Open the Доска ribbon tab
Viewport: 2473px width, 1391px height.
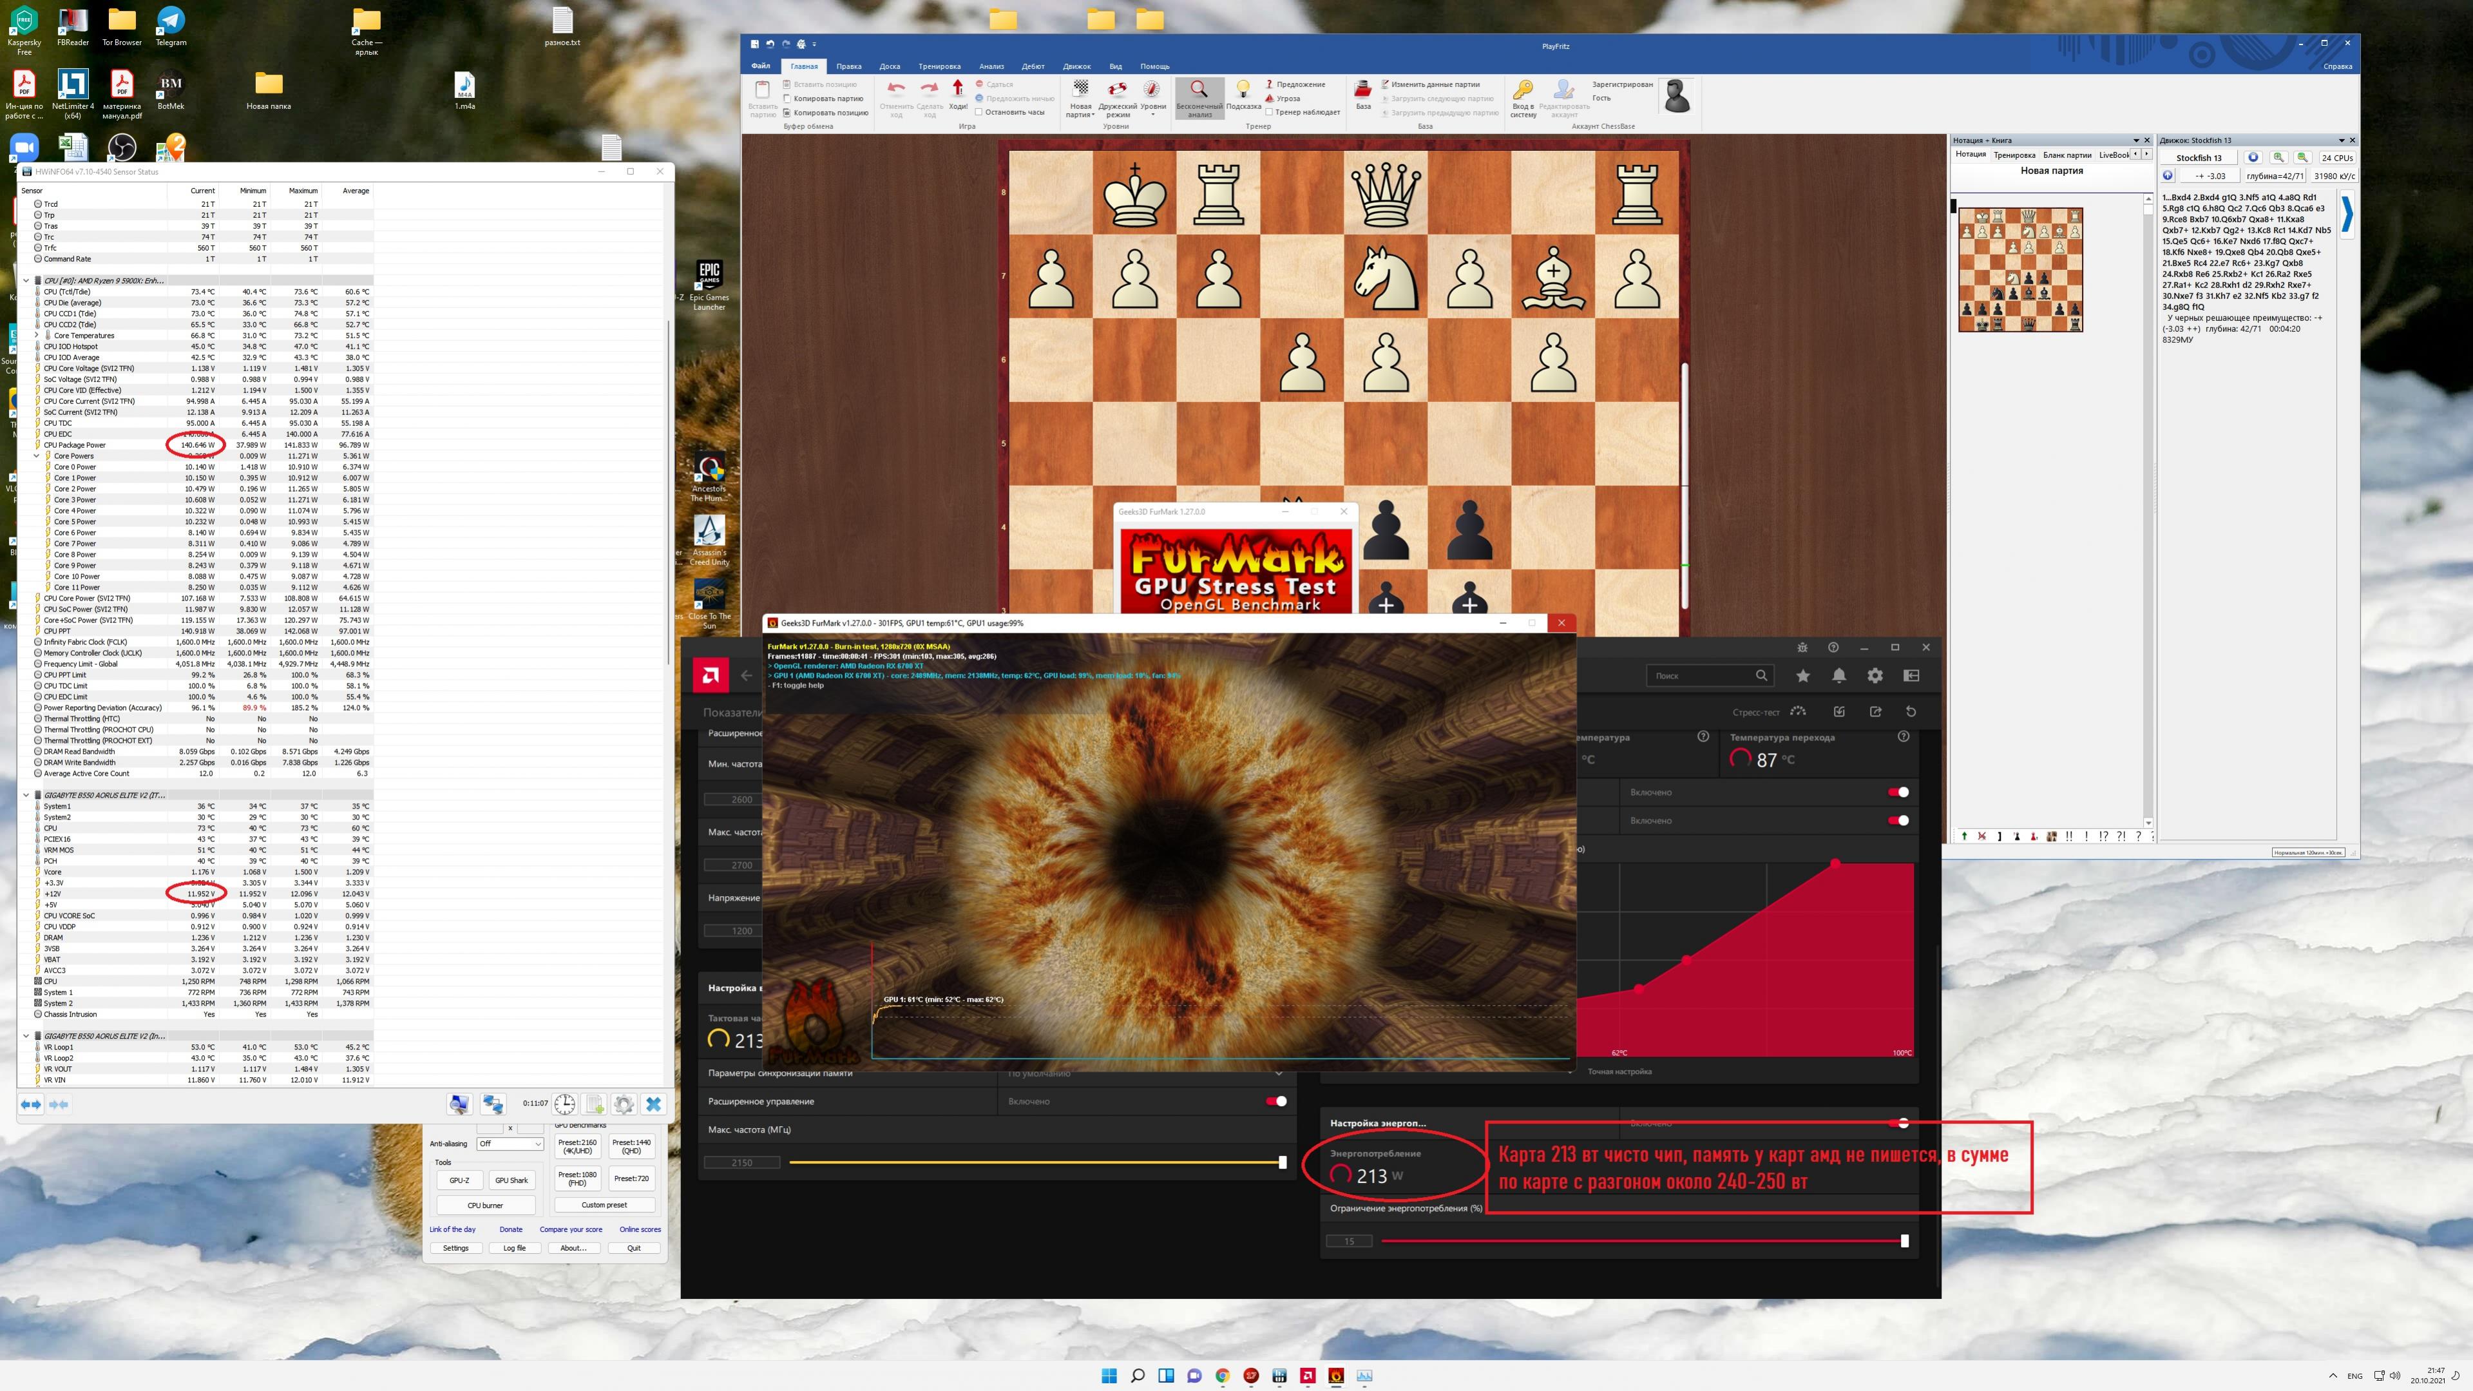coord(889,66)
